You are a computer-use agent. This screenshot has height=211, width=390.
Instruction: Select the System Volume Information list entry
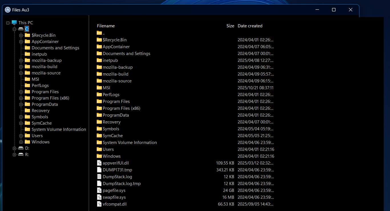(x=130, y=143)
